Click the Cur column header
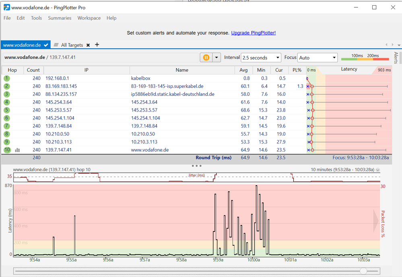 coord(279,70)
